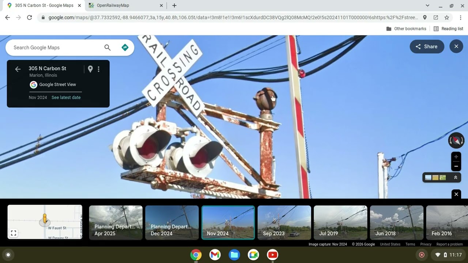Image resolution: width=468 pixels, height=263 pixels.
Task: Open the ChromeOS launcher button
Action: (x=8, y=255)
